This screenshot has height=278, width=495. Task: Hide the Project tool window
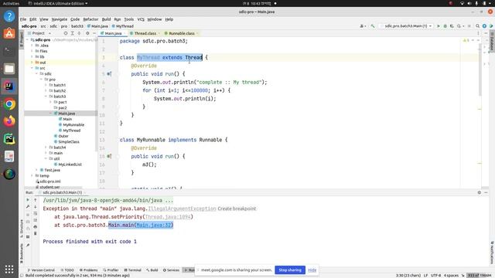(94, 33)
